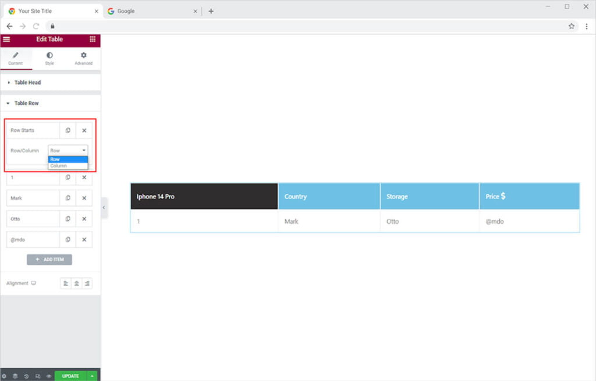Set alignment to right

pyautogui.click(x=87, y=283)
